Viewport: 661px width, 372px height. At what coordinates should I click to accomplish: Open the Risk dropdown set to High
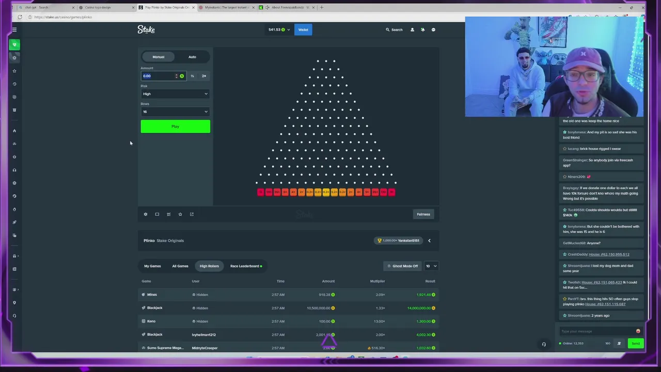click(175, 94)
